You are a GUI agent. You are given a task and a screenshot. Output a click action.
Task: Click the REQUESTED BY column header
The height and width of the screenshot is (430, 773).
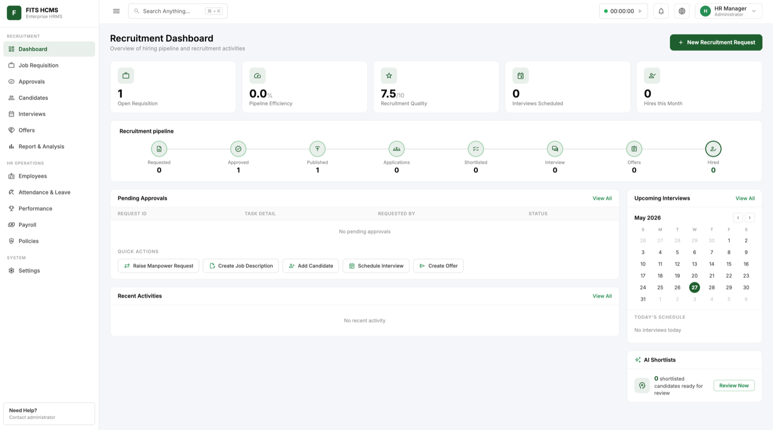tap(396, 214)
